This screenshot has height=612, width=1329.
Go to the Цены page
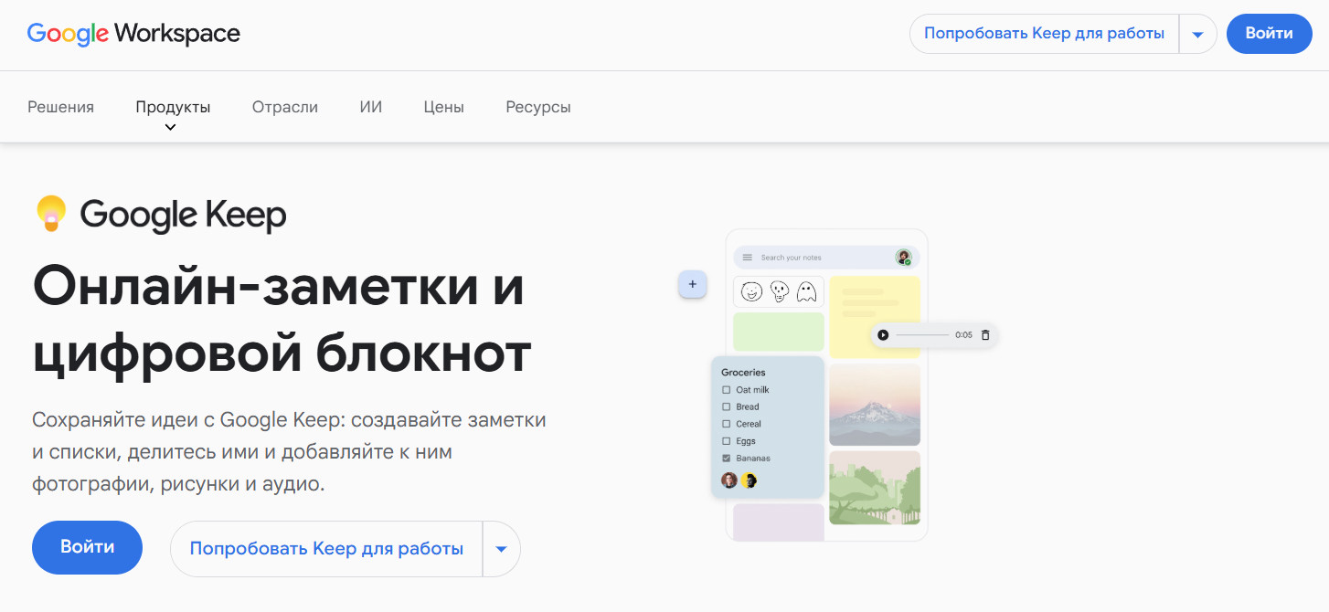(x=444, y=107)
